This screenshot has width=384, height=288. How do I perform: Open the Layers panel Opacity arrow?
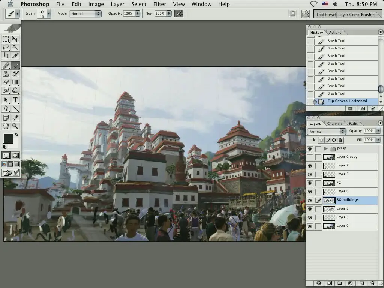[378, 131]
